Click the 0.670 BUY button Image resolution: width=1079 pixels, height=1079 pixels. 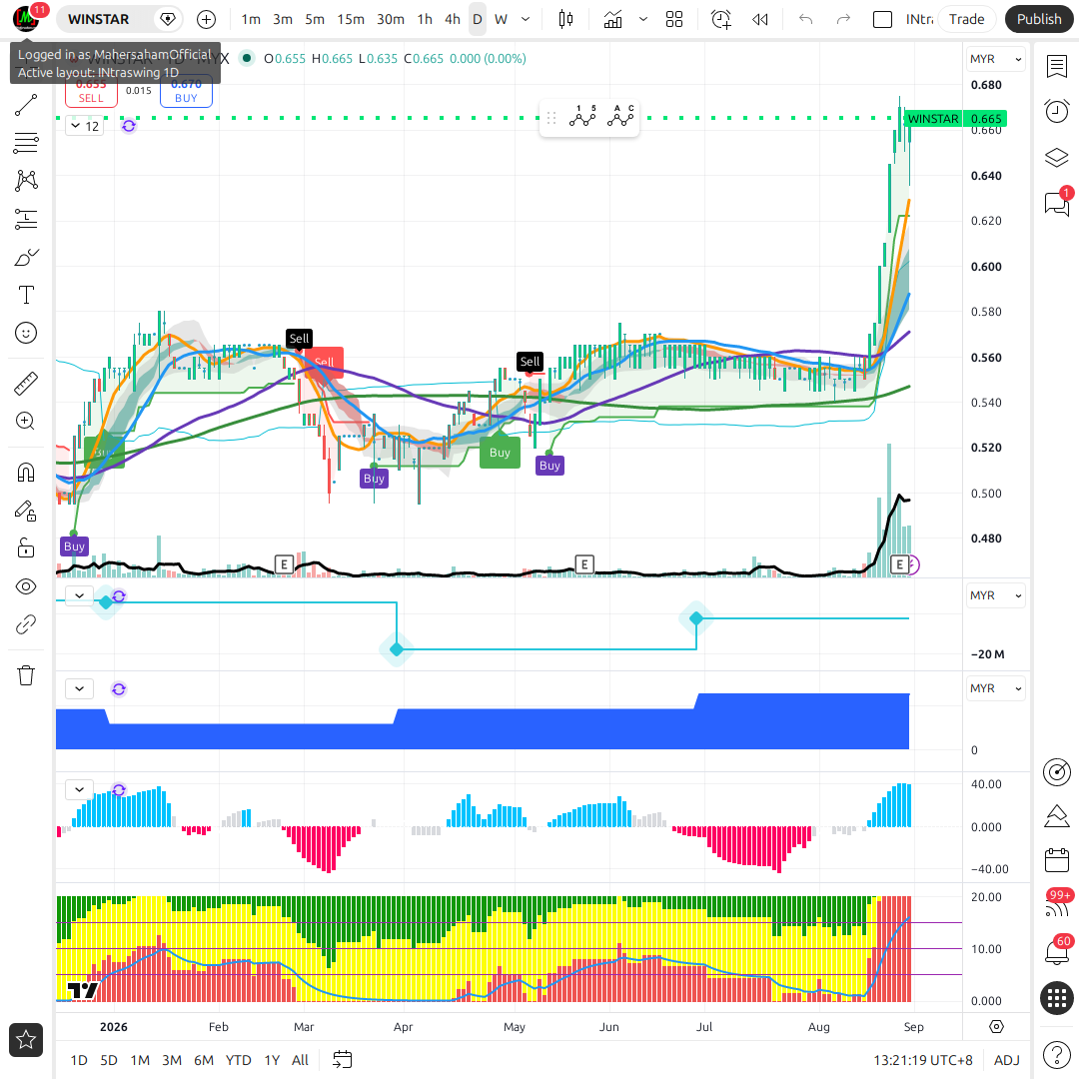point(186,91)
